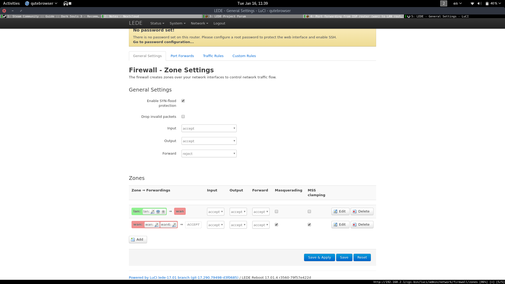Click the LEDE brand logo link
Image resolution: width=505 pixels, height=284 pixels.
point(135,23)
